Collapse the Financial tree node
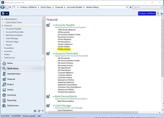This screenshot has height=118, width=164. (2, 26)
